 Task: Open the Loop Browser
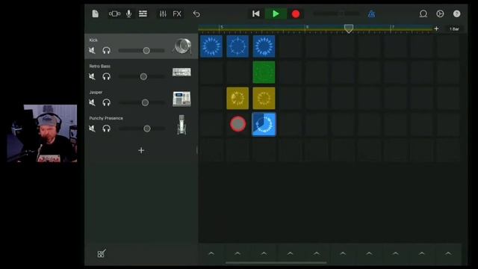click(x=423, y=13)
